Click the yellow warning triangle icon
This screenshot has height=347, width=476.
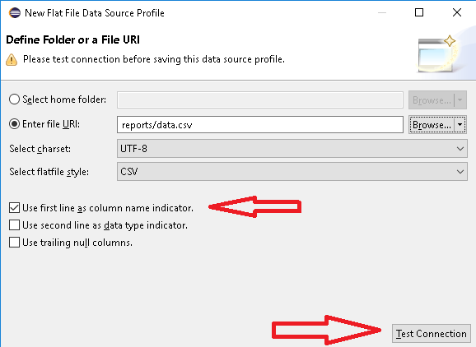(12, 60)
